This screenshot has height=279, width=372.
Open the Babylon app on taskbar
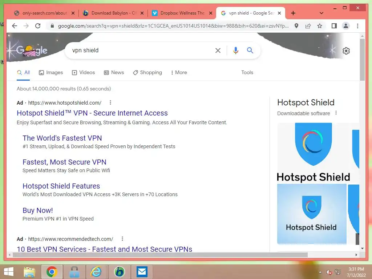[119, 272]
